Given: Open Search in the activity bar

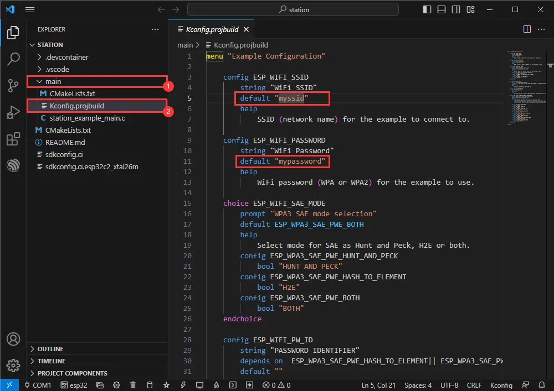Looking at the screenshot, I should click(13, 59).
